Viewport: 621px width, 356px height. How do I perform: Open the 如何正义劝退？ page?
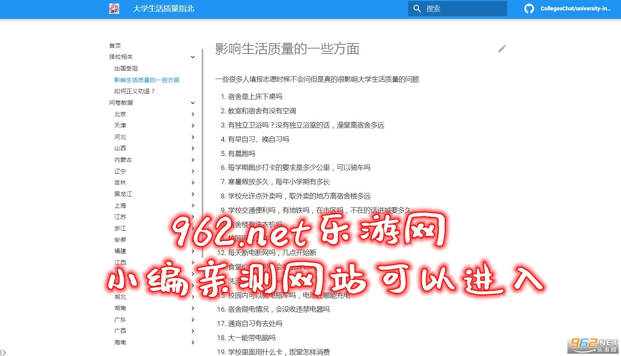[x=134, y=91]
